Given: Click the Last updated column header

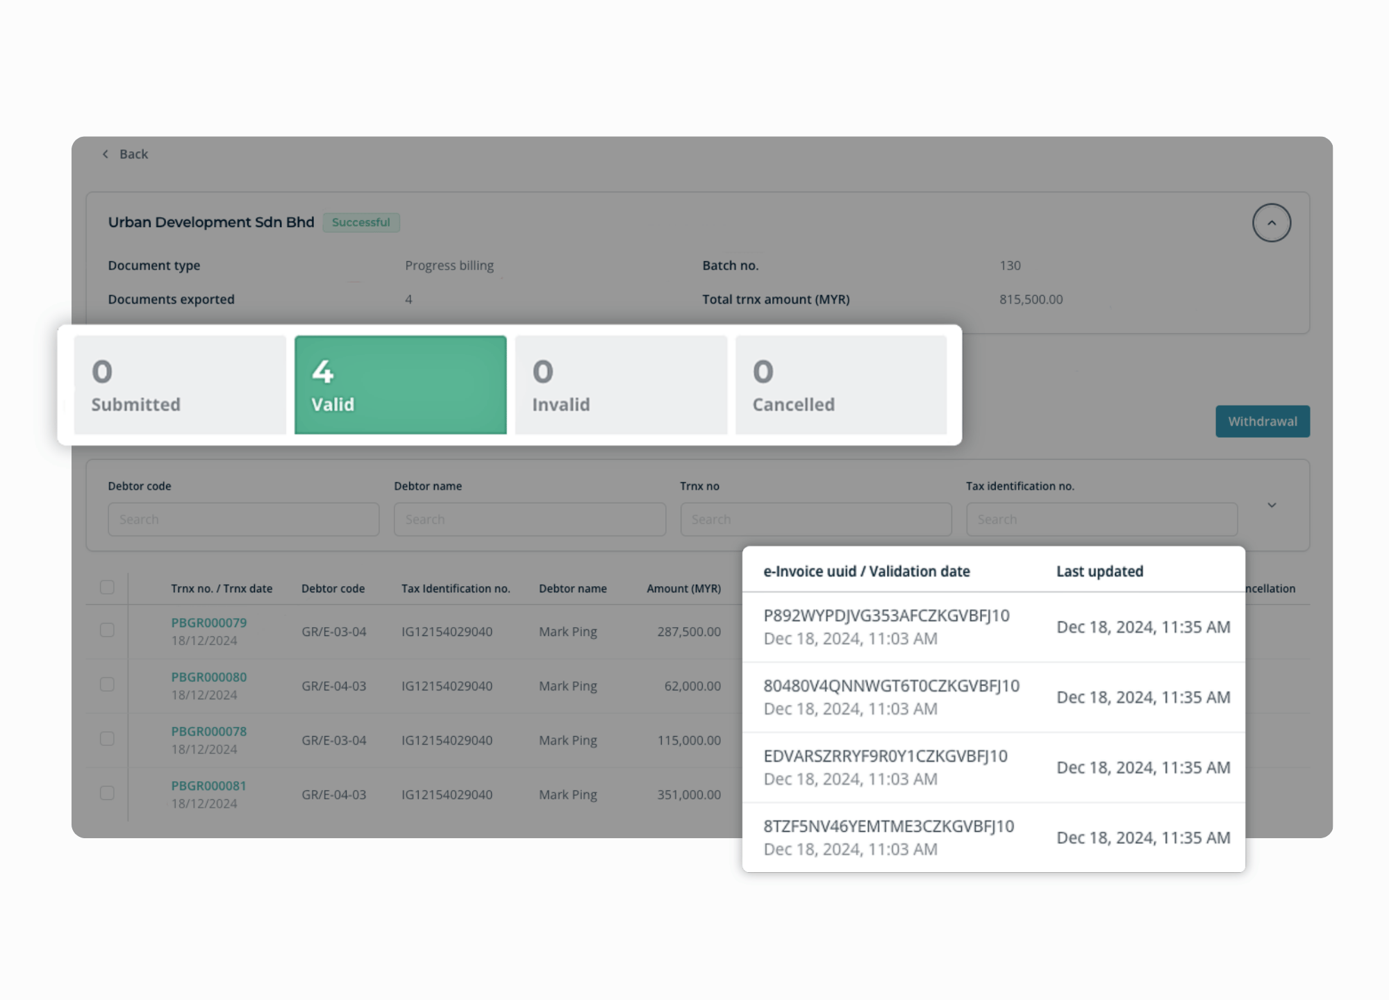Looking at the screenshot, I should [x=1100, y=572].
